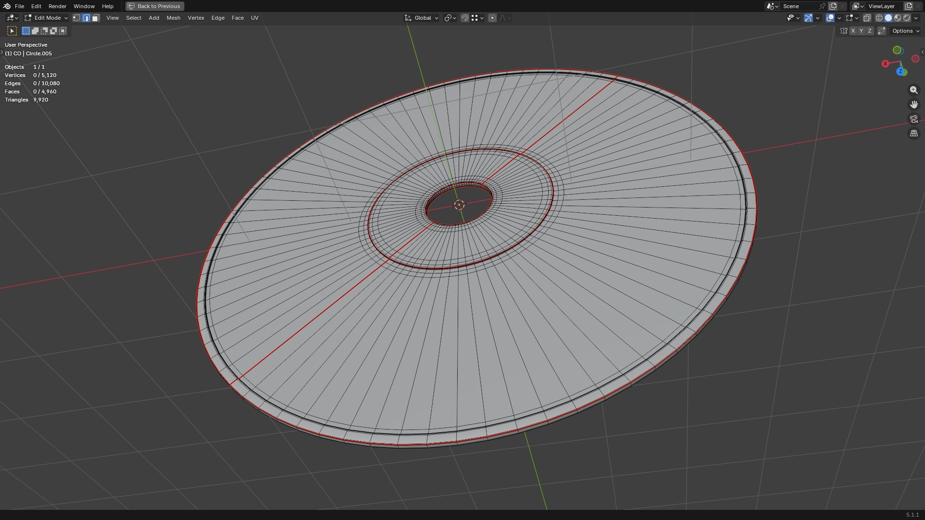Open the overlays options dropdown arrow
The width and height of the screenshot is (925, 520).
839,18
